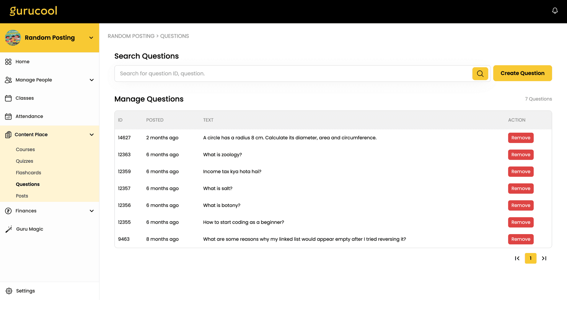Click the '7 Questions' count label
Screen dimensions: 567x333
click(538, 99)
